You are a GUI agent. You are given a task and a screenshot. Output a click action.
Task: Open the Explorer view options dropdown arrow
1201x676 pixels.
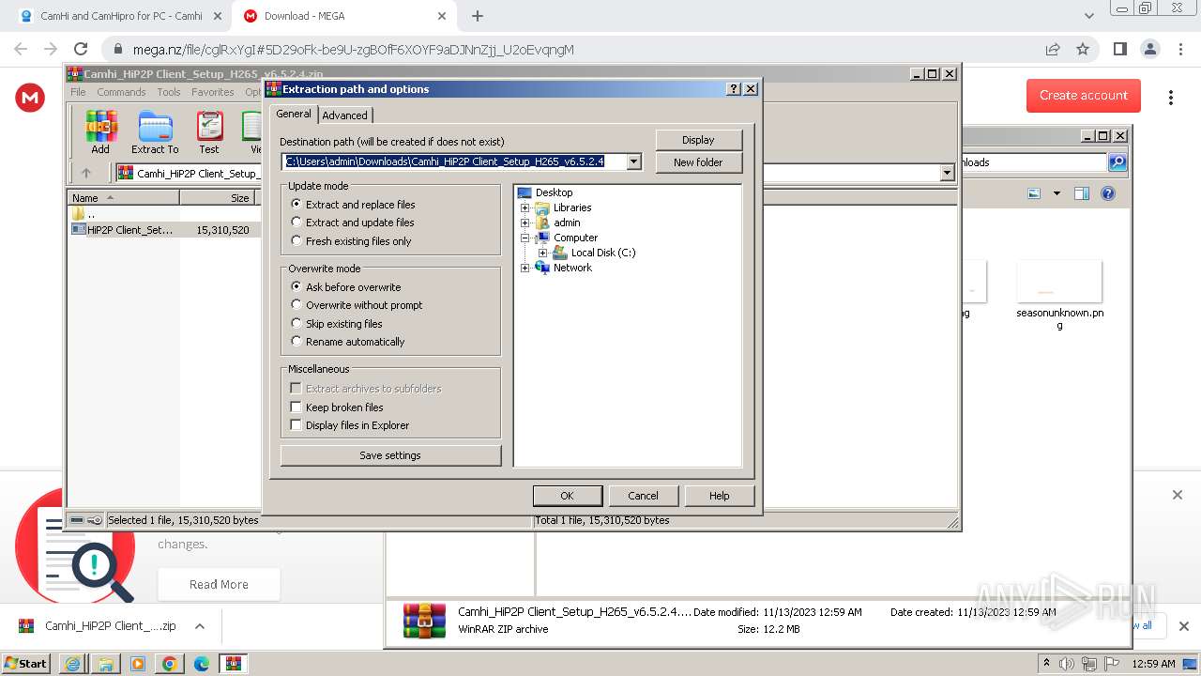(x=1057, y=193)
